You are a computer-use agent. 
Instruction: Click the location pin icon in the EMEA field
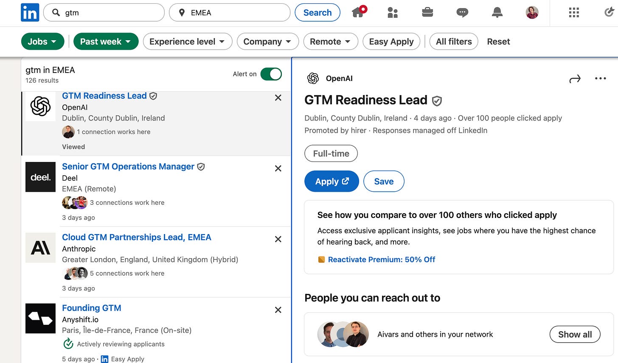point(182,13)
